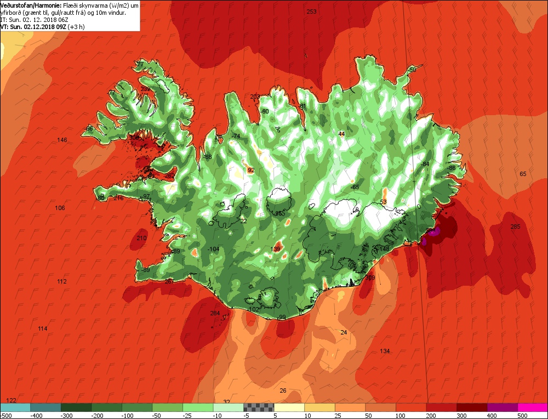Click the value '-66' in the Westfjords

coord(89,128)
